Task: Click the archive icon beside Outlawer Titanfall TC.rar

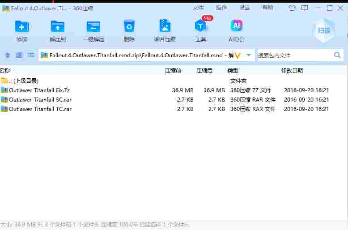Action: (x=4, y=109)
